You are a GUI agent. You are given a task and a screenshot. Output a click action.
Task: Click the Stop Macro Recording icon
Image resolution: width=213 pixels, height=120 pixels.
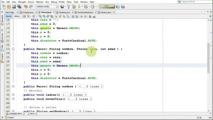click(85, 16)
